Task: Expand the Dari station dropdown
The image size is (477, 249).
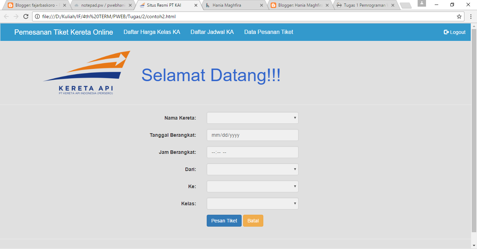Action: pyautogui.click(x=252, y=169)
